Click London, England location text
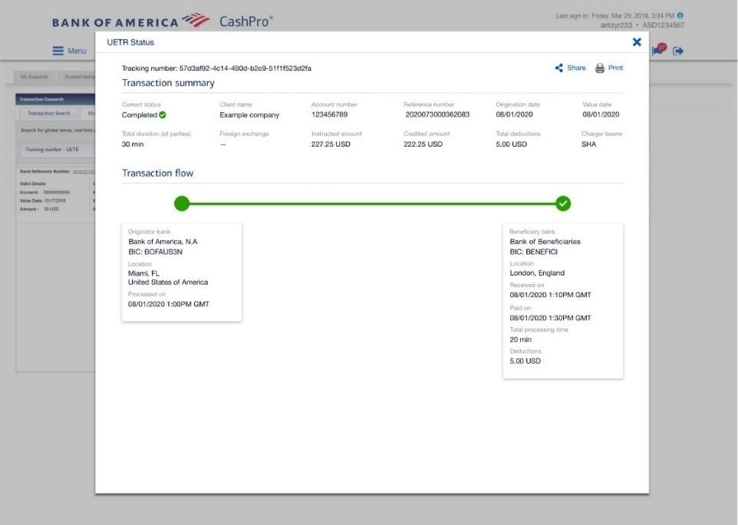The width and height of the screenshot is (738, 525). coord(537,273)
